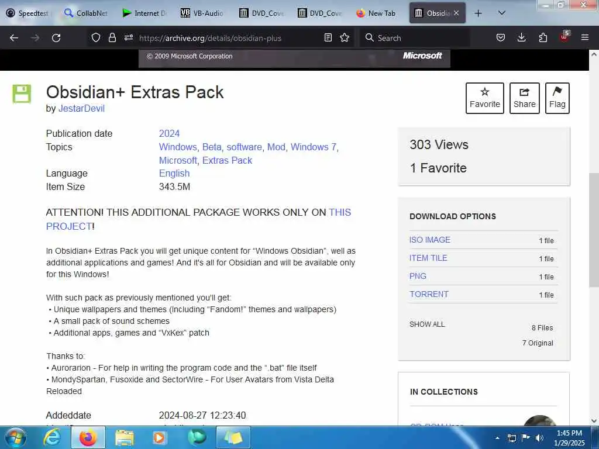Viewport: 599px width, 449px height.
Task: Click the page vertical scrollbar thumb
Action: pyautogui.click(x=594, y=229)
